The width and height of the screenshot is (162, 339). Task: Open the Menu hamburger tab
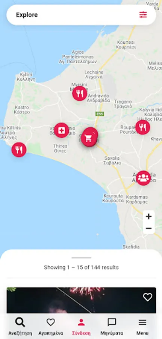(142, 326)
